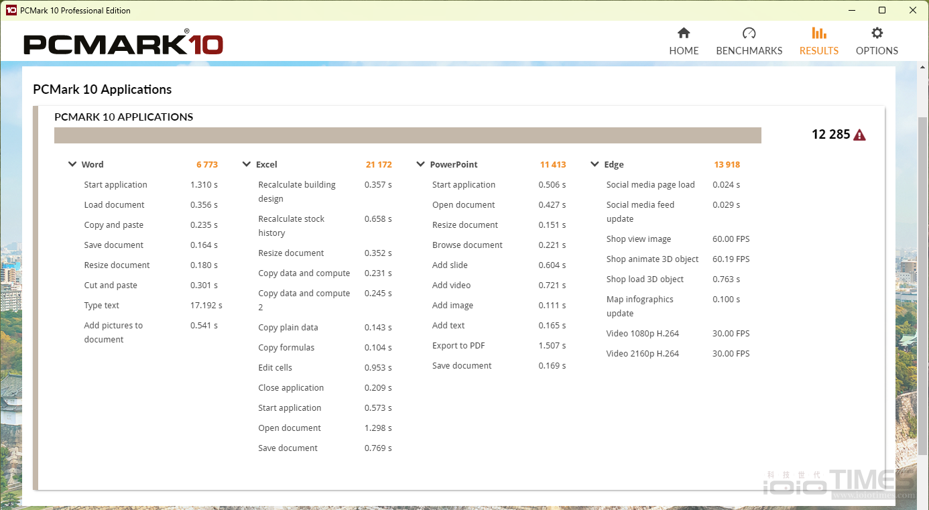Minimize the PCMark 10 window
929x510 pixels.
tap(852, 10)
